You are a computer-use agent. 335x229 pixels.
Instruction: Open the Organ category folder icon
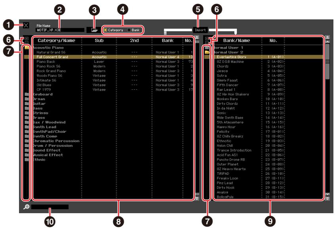tap(27, 99)
